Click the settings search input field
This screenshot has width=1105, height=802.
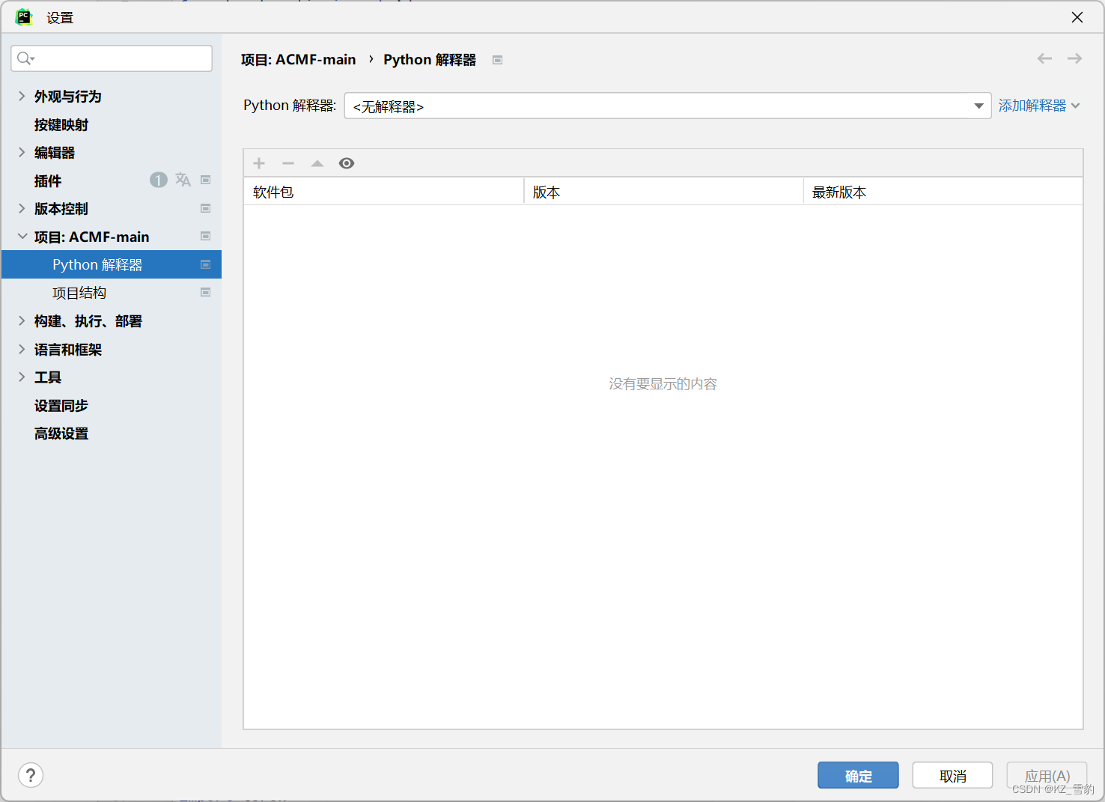coord(112,58)
